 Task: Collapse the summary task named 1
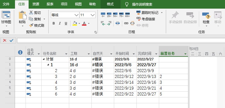[48, 65]
